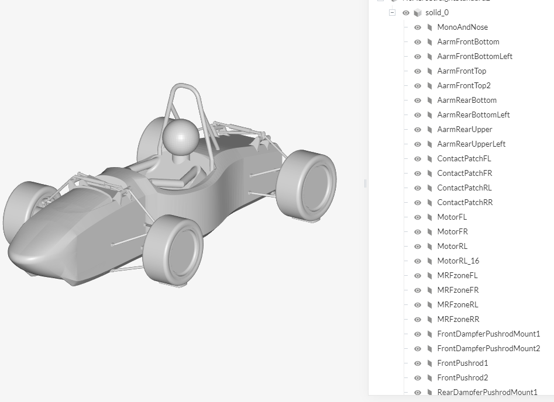The height and width of the screenshot is (402, 554).
Task: Click the AarmRearUpper face icon
Action: point(429,130)
